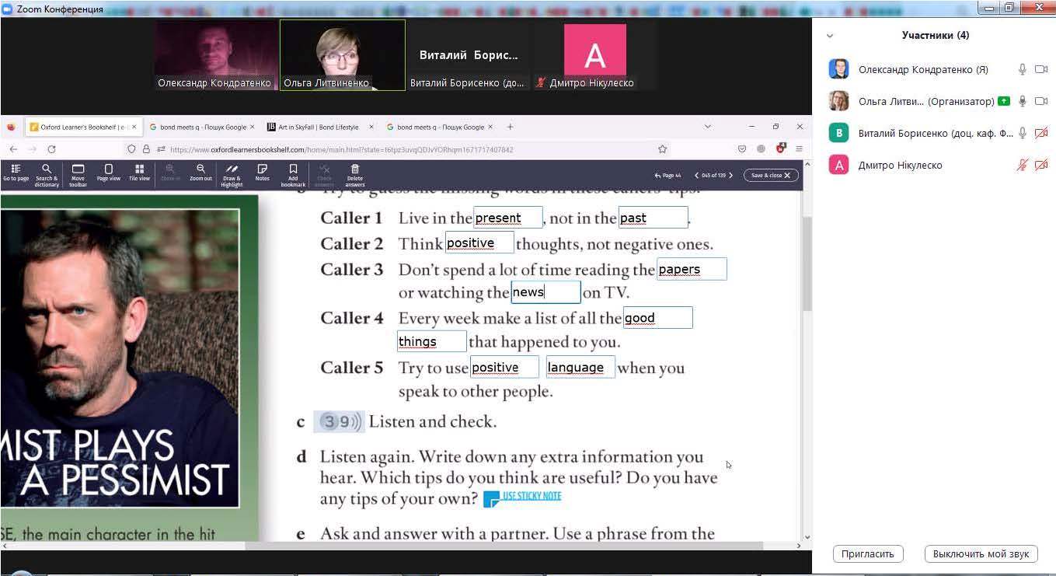Click the Move toolbar icon
This screenshot has width=1056, height=576.
click(78, 173)
